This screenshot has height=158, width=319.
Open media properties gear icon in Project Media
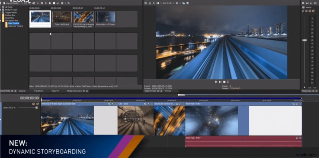click(x=42, y=3)
